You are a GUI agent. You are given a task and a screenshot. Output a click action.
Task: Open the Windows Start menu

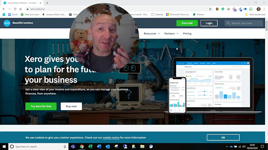click(4, 147)
